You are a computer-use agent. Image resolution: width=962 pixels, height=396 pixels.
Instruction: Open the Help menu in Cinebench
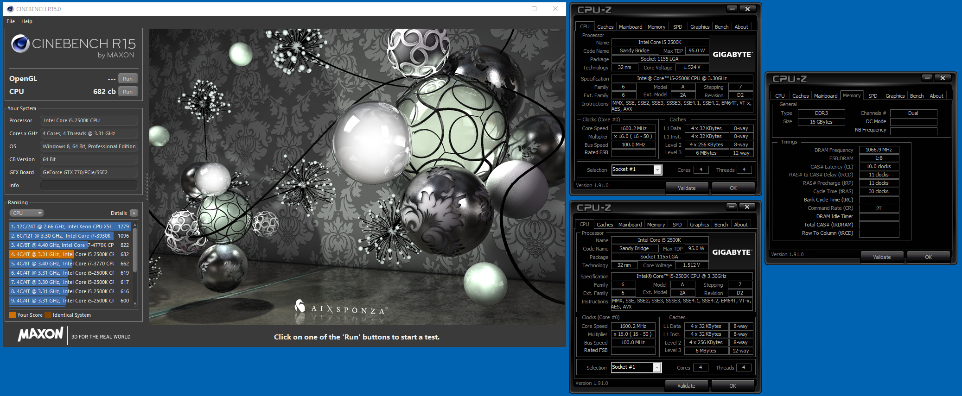pyautogui.click(x=27, y=21)
